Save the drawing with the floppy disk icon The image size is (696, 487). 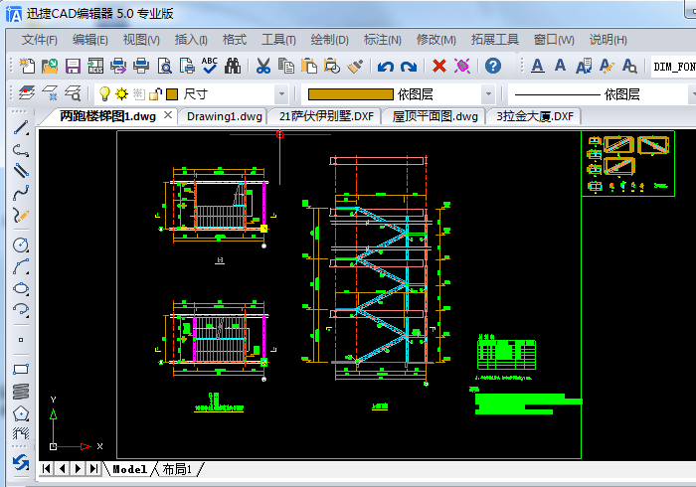pyautogui.click(x=73, y=66)
